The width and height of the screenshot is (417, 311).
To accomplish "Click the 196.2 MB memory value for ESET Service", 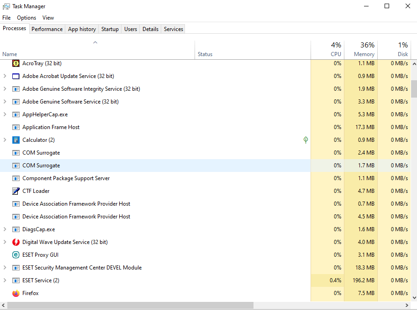I will coord(363,280).
